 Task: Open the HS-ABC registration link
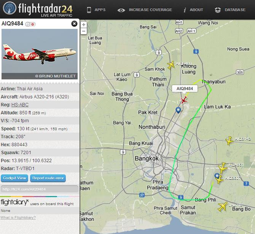[20, 105]
